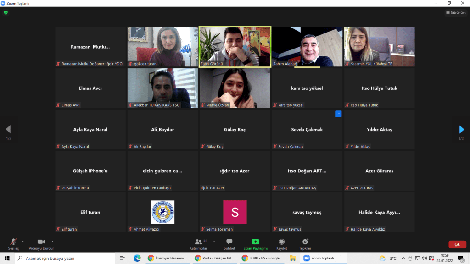Expand audio options arrow beside Sesi aç

[23, 242]
